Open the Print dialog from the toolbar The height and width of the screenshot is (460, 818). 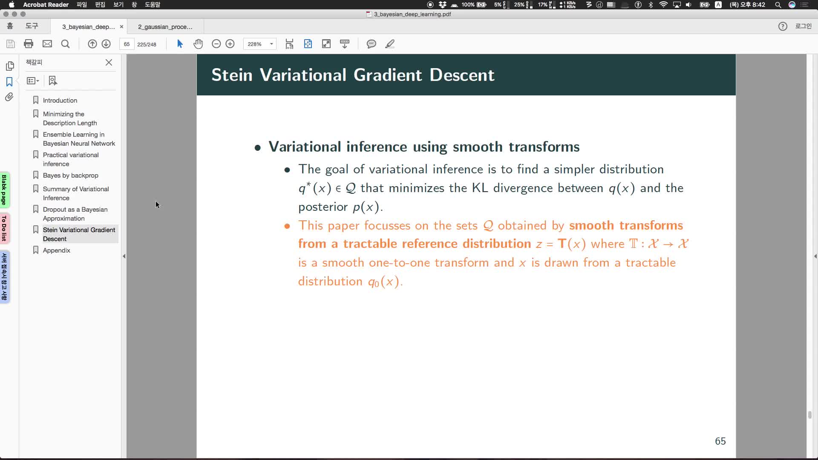[28, 44]
